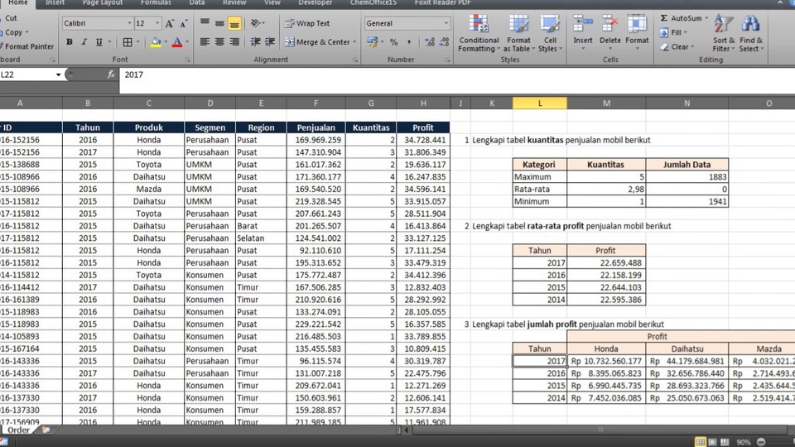
Task: Switch to Page Break Preview view
Action: pyautogui.click(x=725, y=442)
